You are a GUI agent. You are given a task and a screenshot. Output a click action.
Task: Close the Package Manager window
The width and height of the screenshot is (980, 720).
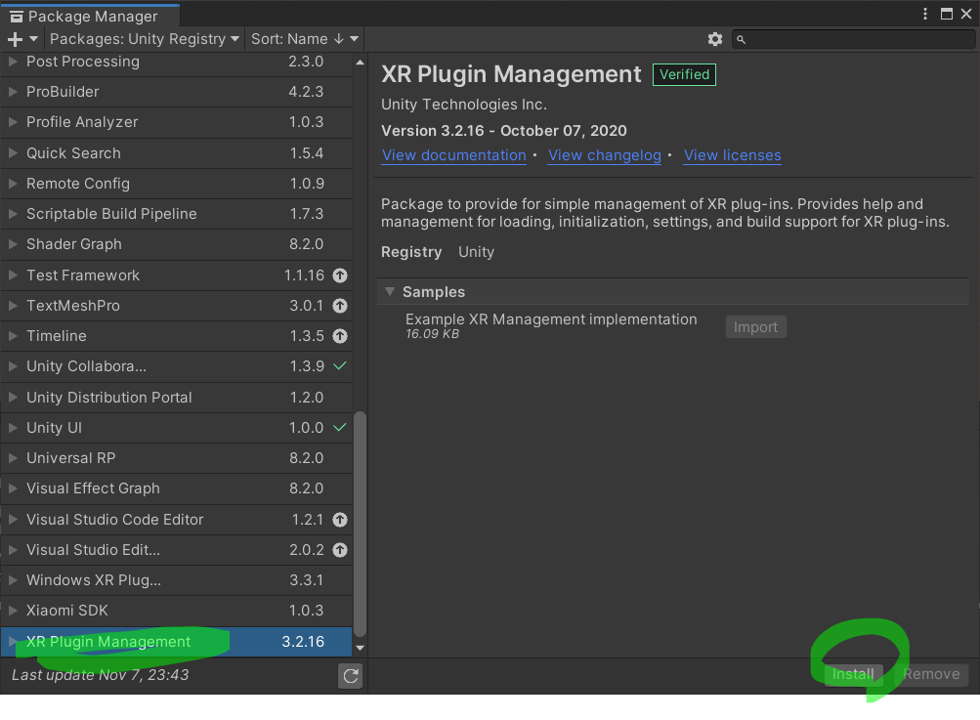point(966,14)
